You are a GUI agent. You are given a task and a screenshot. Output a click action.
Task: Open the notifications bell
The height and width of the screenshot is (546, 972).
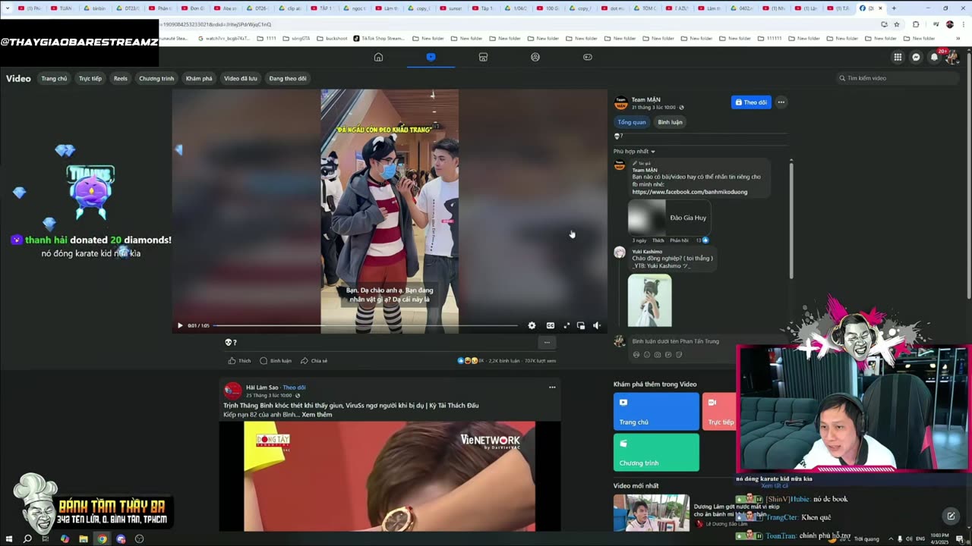(934, 57)
